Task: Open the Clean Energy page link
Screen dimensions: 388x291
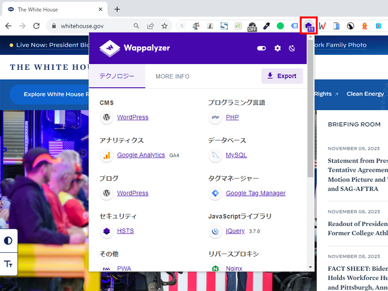Action: pos(365,94)
